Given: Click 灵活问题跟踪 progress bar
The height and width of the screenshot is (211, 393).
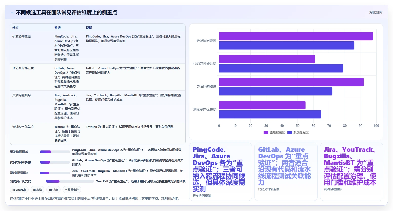Looking at the screenshot, I should (55, 173).
